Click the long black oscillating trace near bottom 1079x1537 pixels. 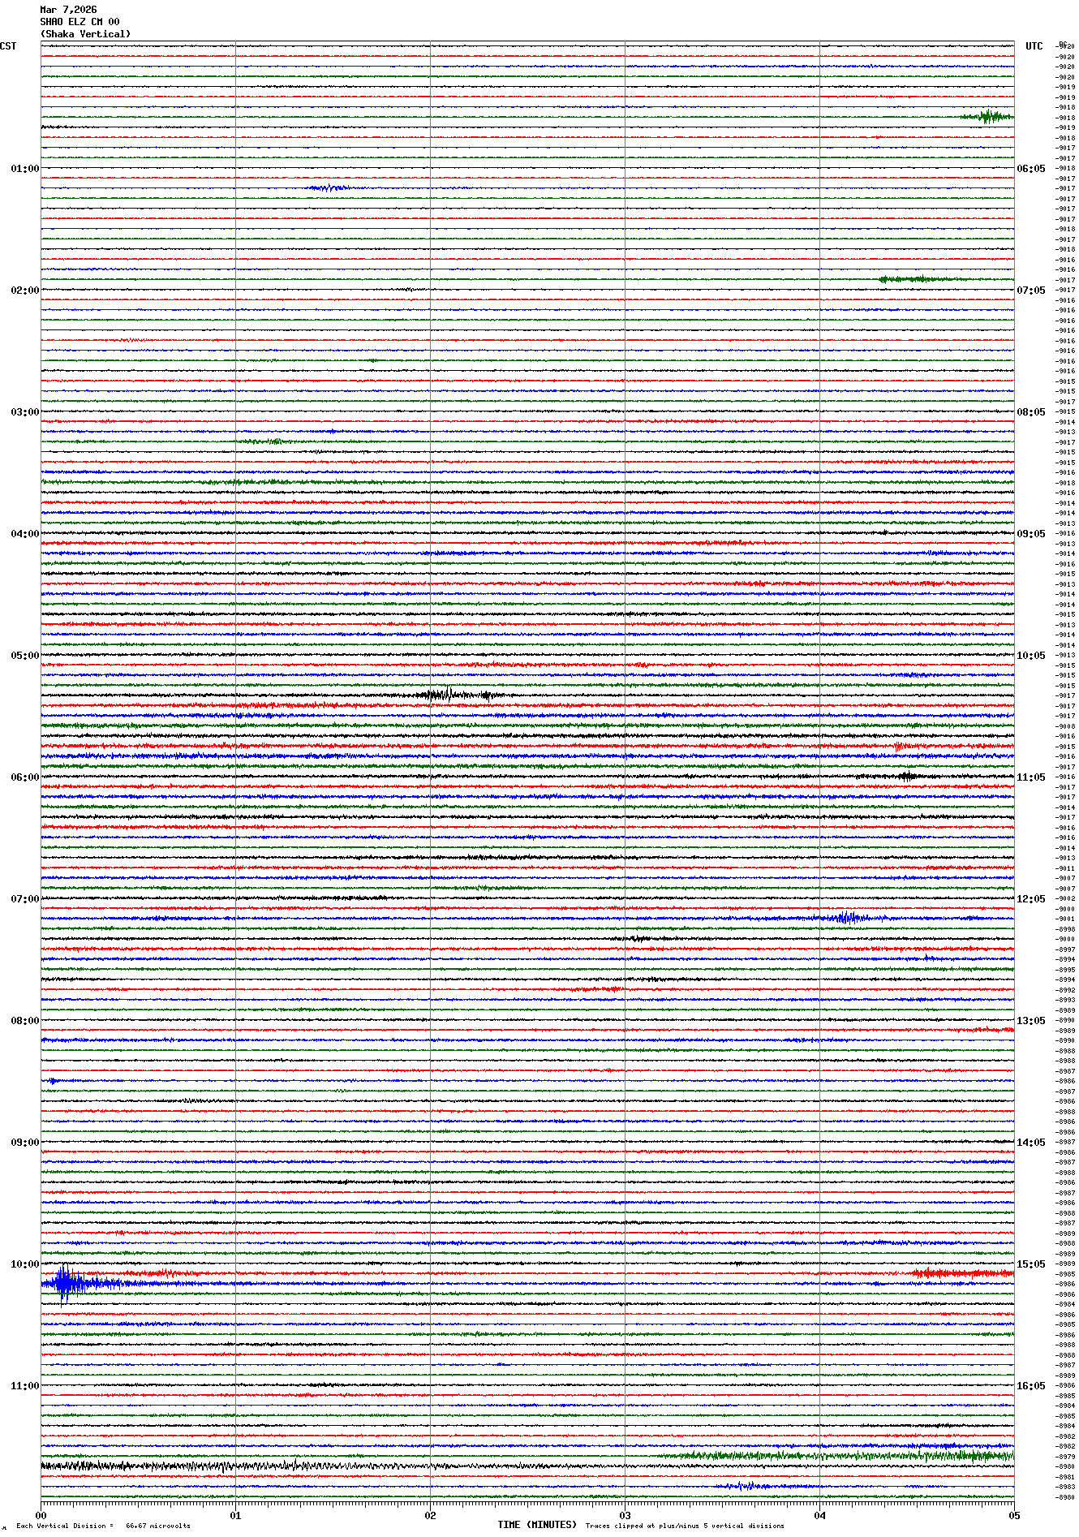click(243, 1466)
